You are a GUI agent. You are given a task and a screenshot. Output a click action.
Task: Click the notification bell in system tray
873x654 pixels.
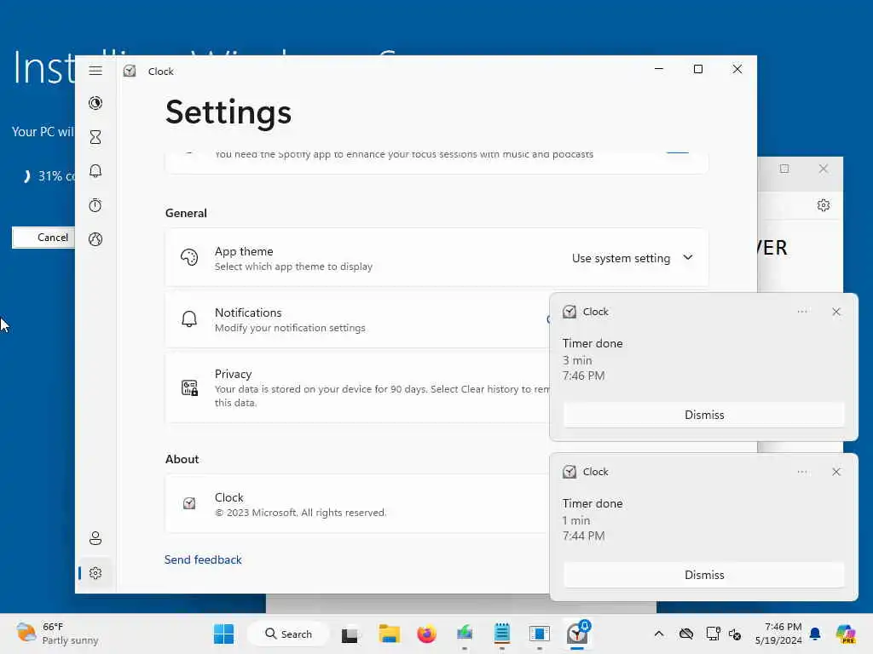815,634
